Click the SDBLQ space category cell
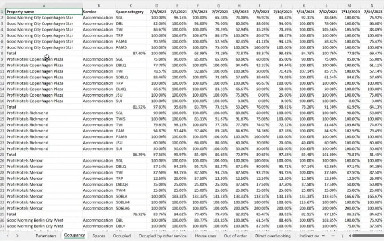 [131, 77]
